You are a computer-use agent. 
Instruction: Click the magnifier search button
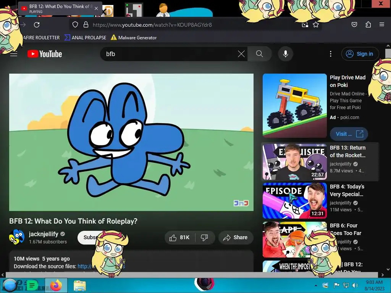(x=259, y=54)
